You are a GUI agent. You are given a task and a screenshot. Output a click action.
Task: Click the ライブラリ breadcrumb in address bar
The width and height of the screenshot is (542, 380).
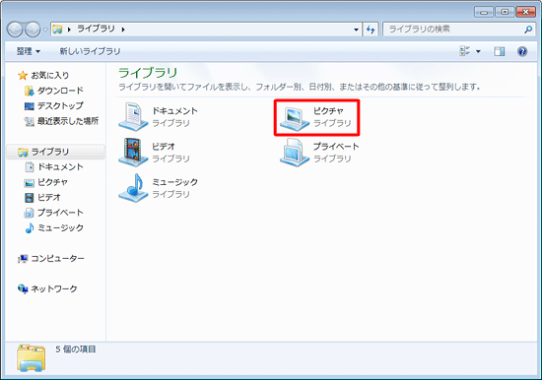click(96, 29)
